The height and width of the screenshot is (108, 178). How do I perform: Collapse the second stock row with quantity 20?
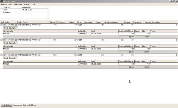[x=1, y=40]
